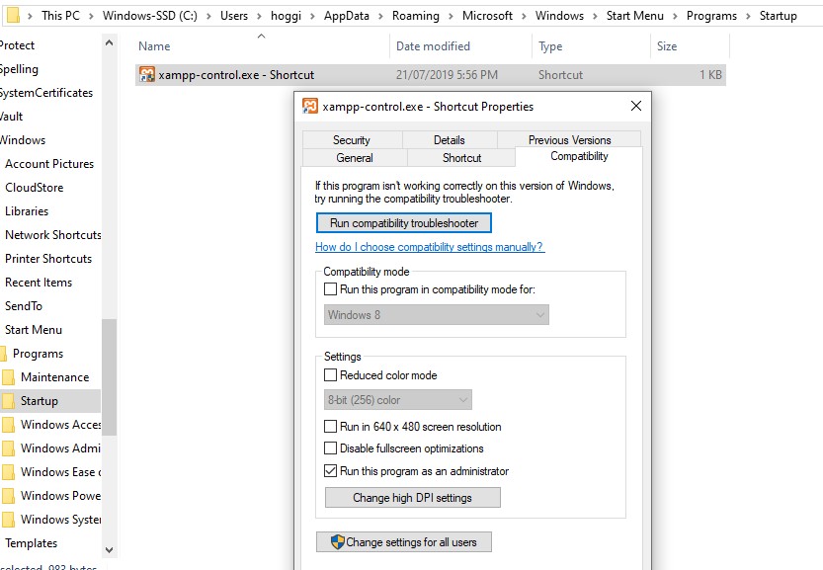823x570 pixels.
Task: Open the 8-bit (256) color dropdown
Action: [461, 399]
